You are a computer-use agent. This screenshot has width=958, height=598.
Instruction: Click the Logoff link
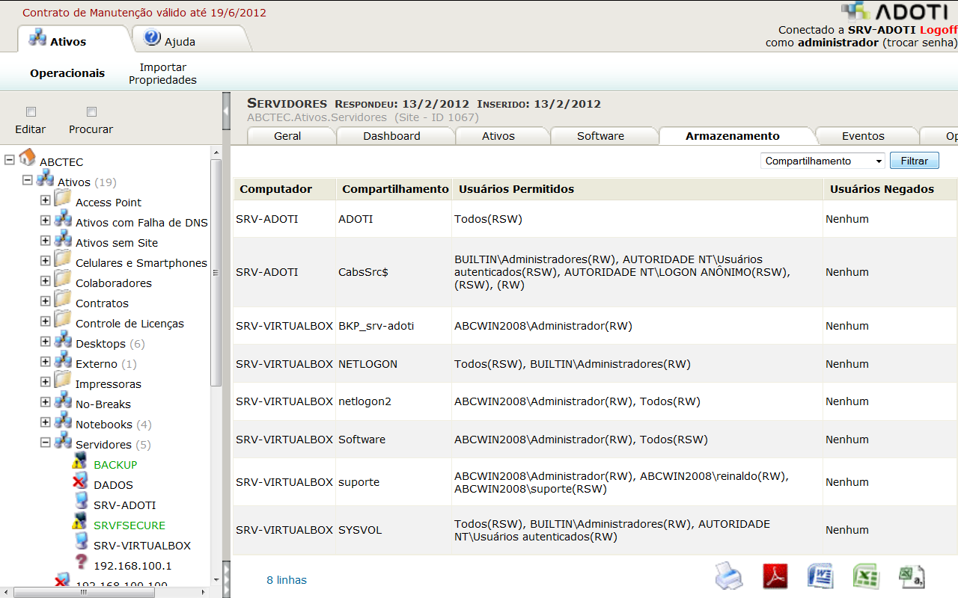(x=938, y=30)
